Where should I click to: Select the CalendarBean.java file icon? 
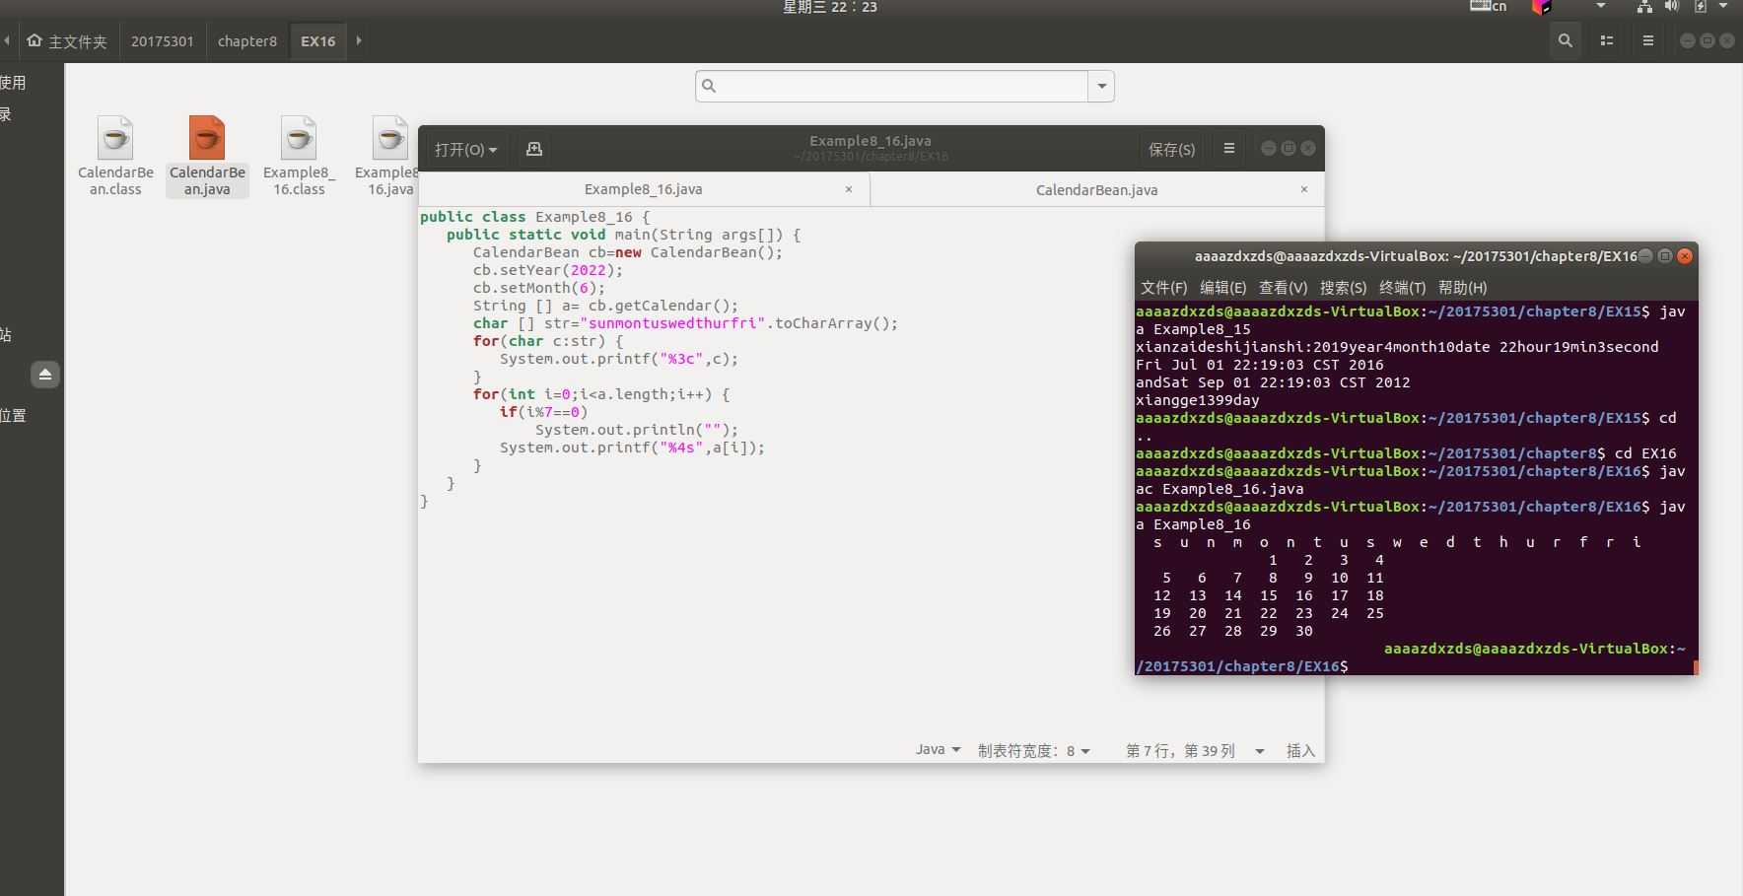point(207,138)
